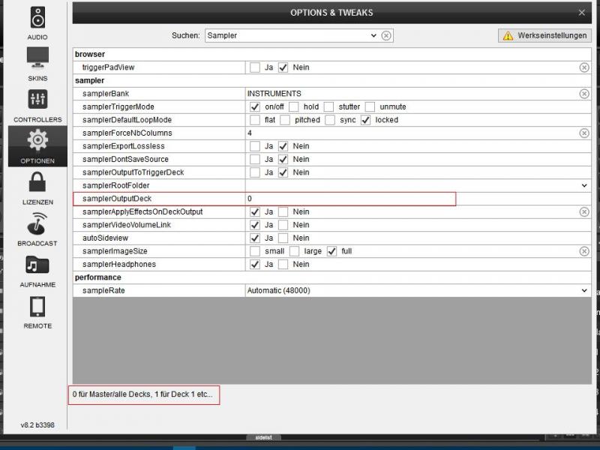Expand the sampleRate dropdown
Viewport: 600px width, 450px height.
[584, 290]
